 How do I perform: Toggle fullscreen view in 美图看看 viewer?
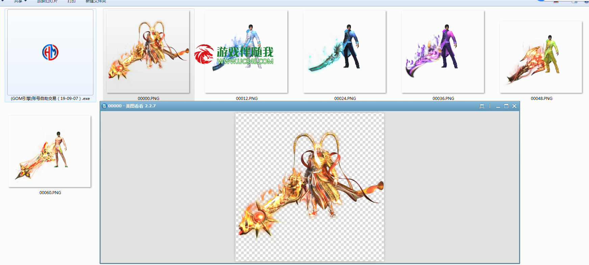[482, 106]
